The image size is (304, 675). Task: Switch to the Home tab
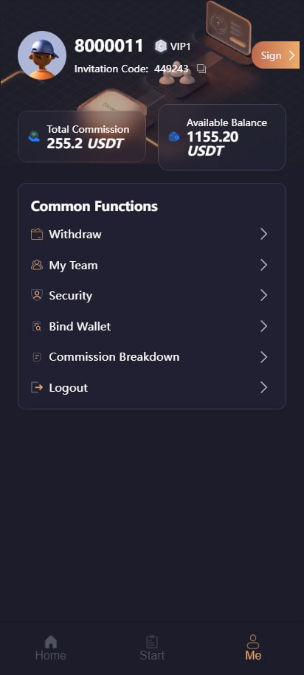coord(51,648)
